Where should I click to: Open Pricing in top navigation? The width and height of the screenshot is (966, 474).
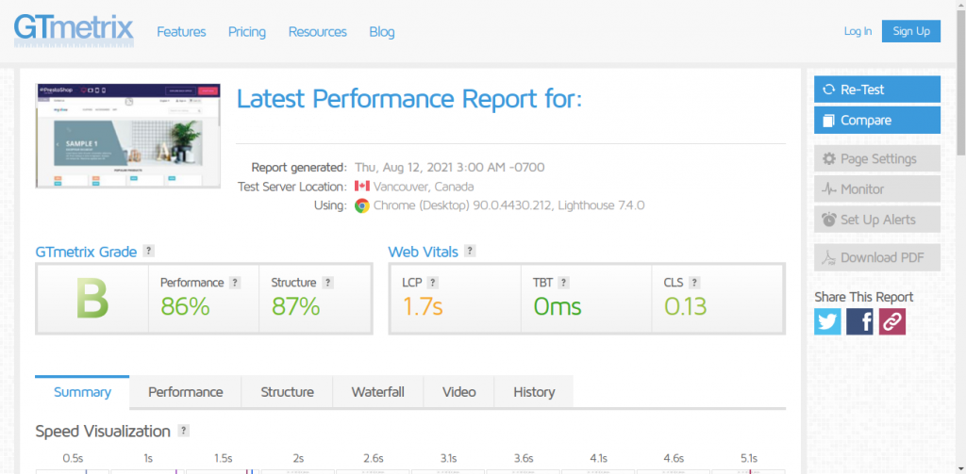247,32
